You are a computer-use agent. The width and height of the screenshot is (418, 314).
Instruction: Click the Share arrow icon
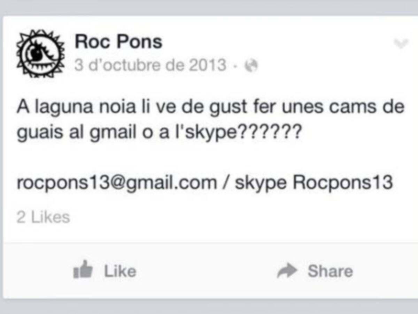point(287,270)
